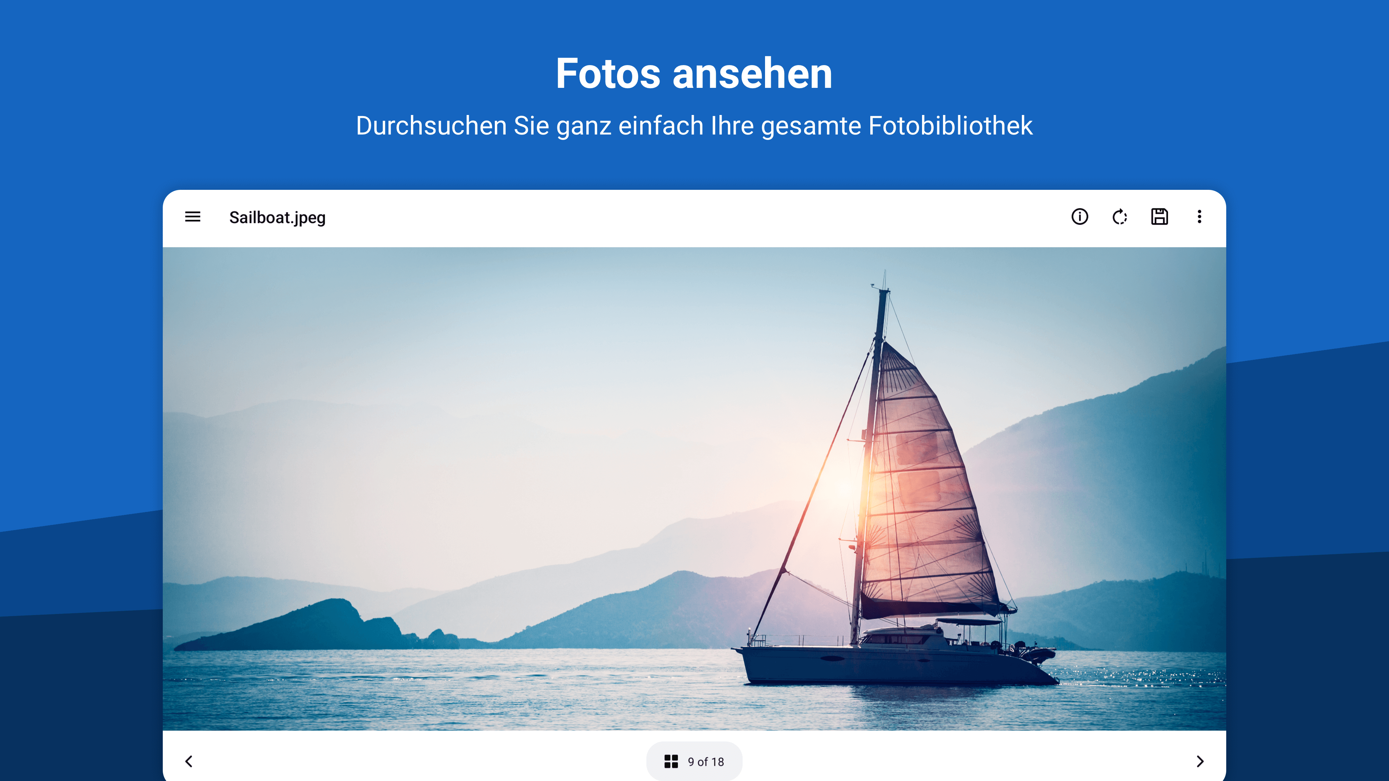Image resolution: width=1389 pixels, height=781 pixels.
Task: Advance to the next photo with right chevron
Action: click(1200, 761)
